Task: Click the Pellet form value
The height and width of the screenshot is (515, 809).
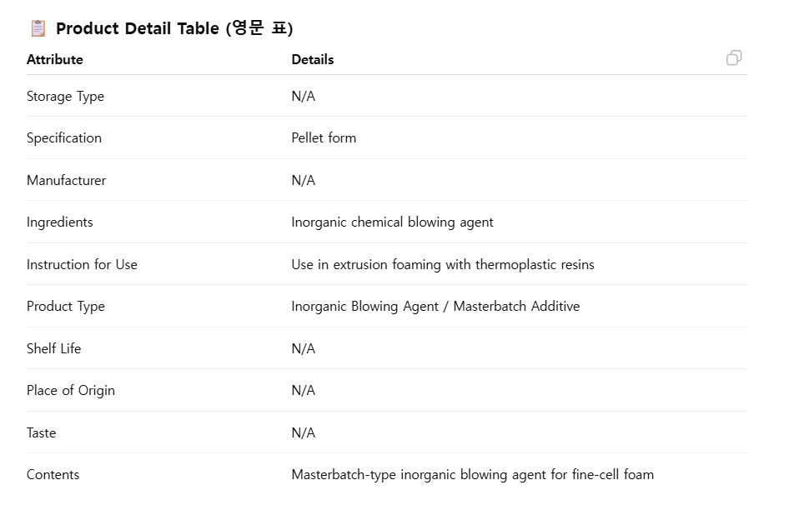Action: 324,138
